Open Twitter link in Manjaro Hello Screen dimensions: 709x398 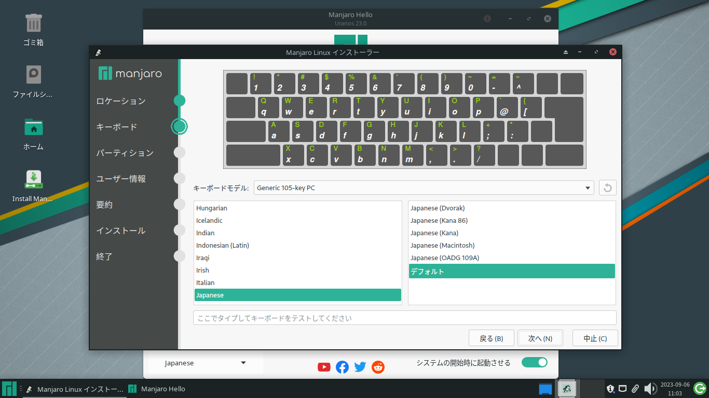[360, 367]
